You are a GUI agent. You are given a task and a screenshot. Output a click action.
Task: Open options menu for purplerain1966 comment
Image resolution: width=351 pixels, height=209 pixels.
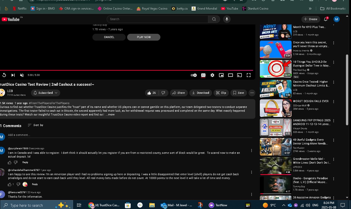251,151
